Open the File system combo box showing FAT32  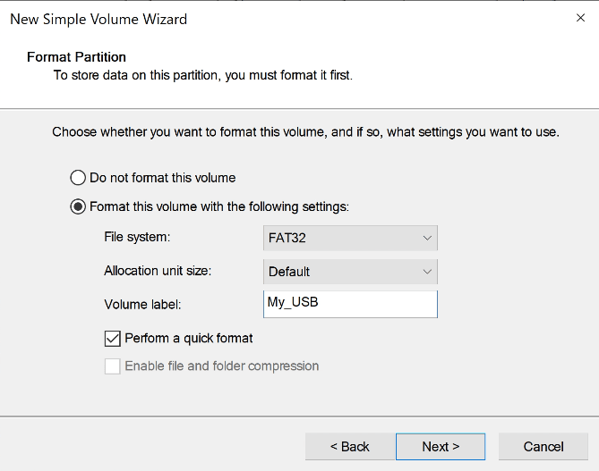tap(349, 239)
